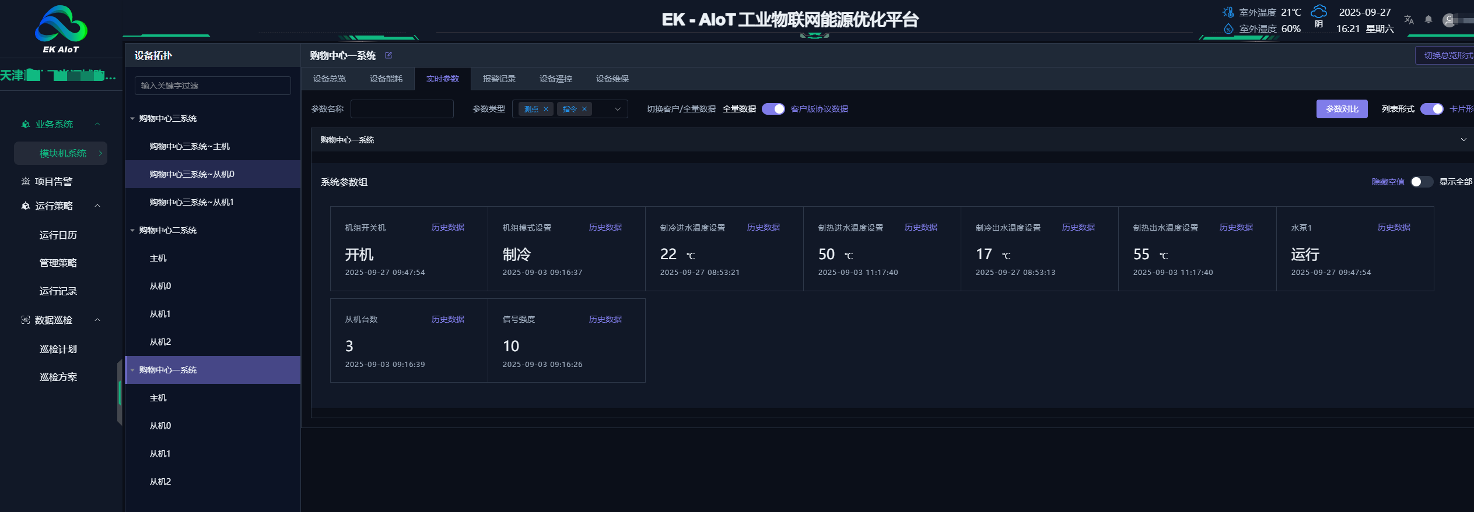Image resolution: width=1474 pixels, height=512 pixels.
Task: Remove the 指令 tag via its x
Action: click(x=584, y=109)
